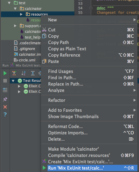
Task: Click the file icon of circle.yml
Action: click(16, 60)
